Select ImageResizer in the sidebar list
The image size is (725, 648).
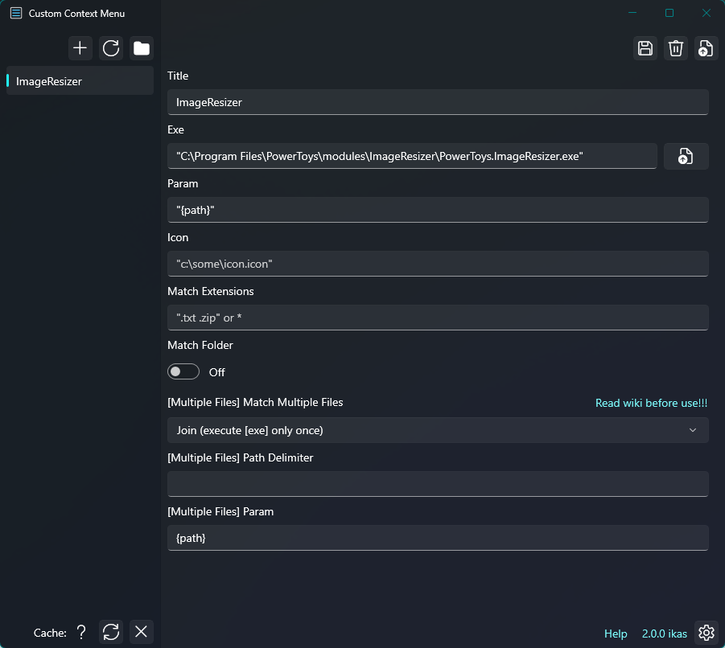click(80, 81)
